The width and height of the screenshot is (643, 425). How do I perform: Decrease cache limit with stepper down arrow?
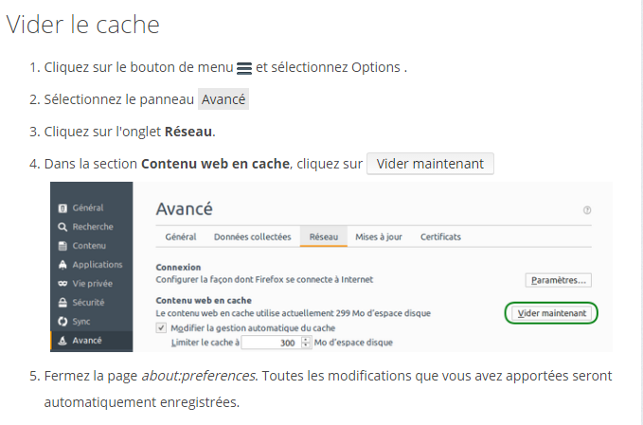point(306,345)
